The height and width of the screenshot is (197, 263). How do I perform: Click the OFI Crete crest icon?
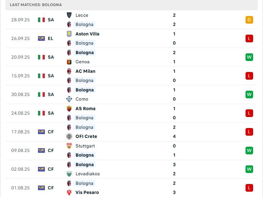(x=69, y=136)
